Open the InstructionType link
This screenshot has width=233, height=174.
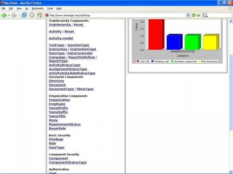83,49
